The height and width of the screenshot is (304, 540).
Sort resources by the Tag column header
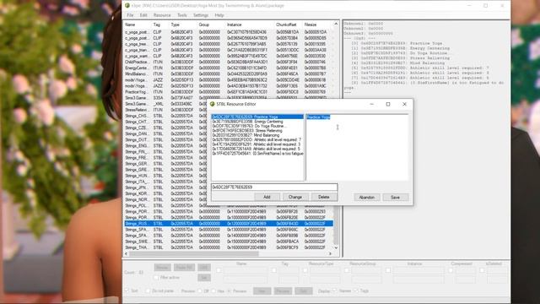157,24
